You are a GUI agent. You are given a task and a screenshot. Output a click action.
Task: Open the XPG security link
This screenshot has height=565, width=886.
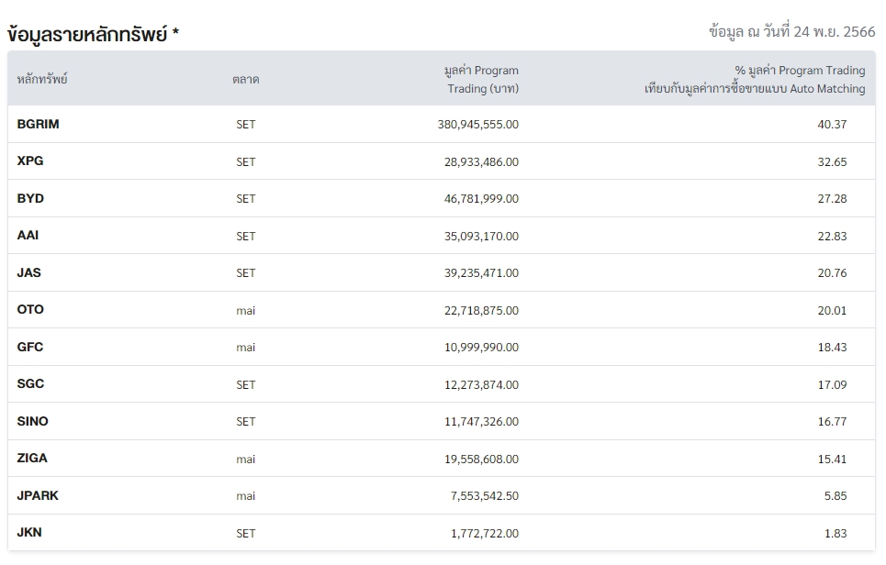click(30, 161)
